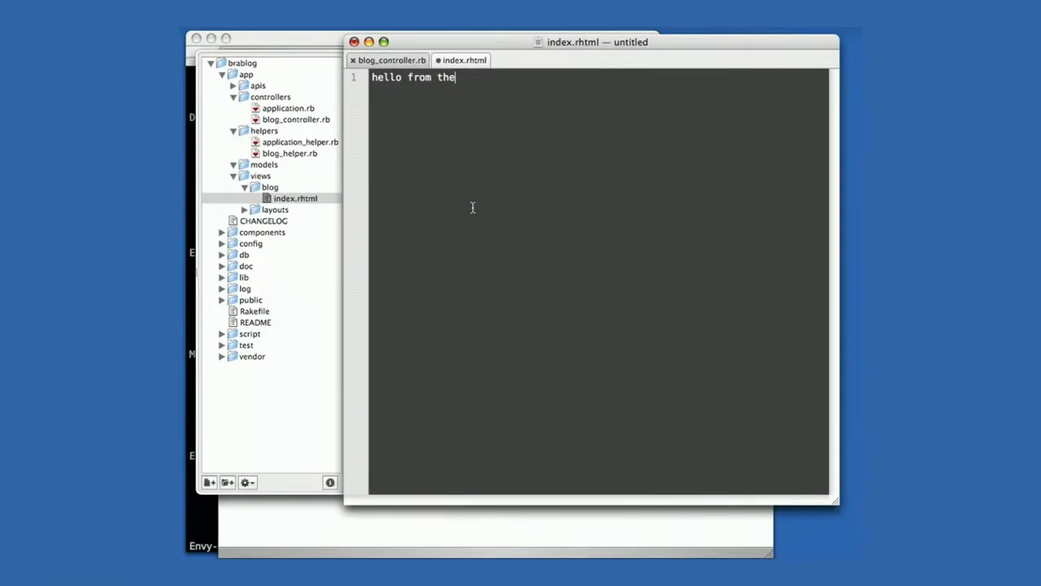Click the file icon beside index.rhtml in the tree
Viewport: 1041px width, 586px height.
[267, 199]
